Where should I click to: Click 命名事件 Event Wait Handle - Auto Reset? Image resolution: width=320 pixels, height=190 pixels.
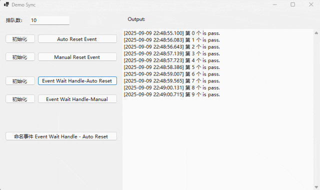tap(61, 136)
